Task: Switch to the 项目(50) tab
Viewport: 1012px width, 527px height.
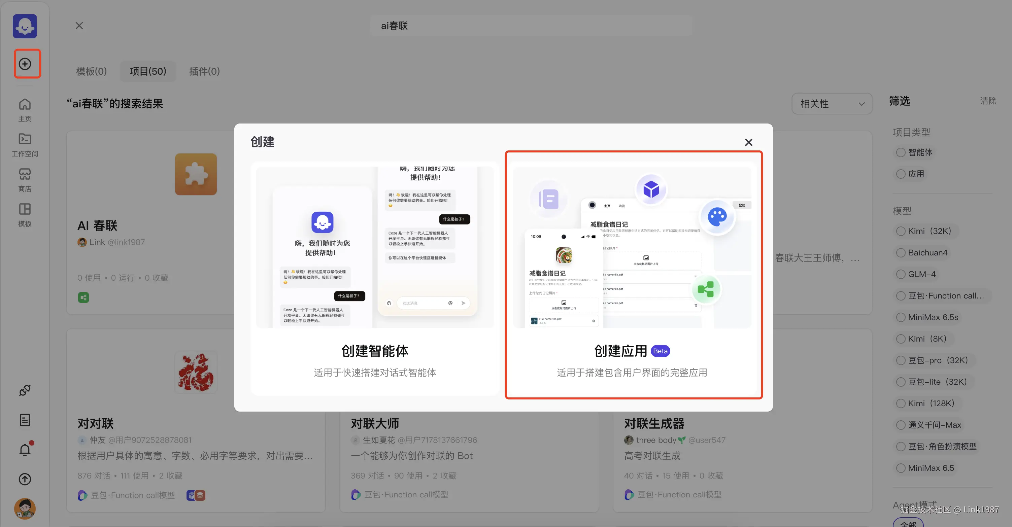Action: click(148, 71)
